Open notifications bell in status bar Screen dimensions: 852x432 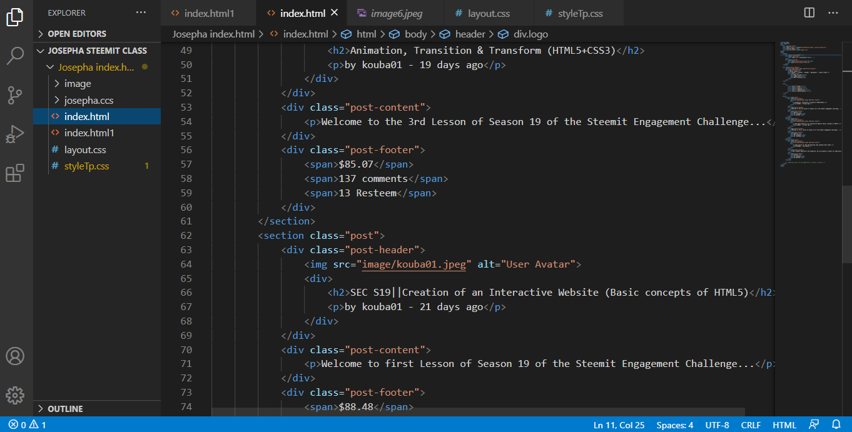click(836, 425)
